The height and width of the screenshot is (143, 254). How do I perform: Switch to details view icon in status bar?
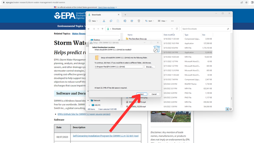click(227, 109)
